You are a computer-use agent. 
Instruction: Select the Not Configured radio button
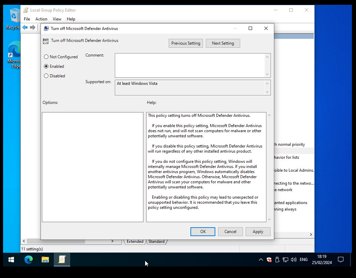(x=46, y=57)
